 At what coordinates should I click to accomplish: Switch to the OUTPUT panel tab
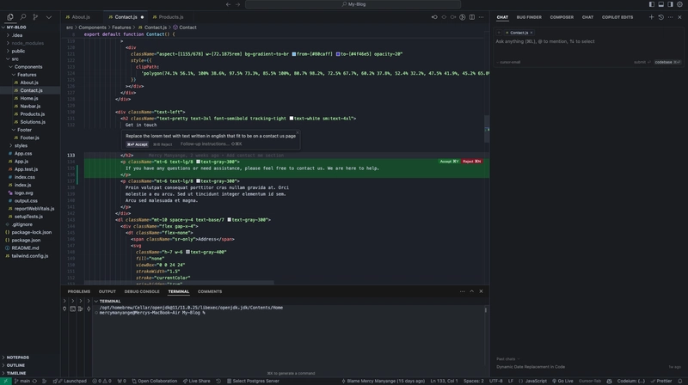pos(107,291)
